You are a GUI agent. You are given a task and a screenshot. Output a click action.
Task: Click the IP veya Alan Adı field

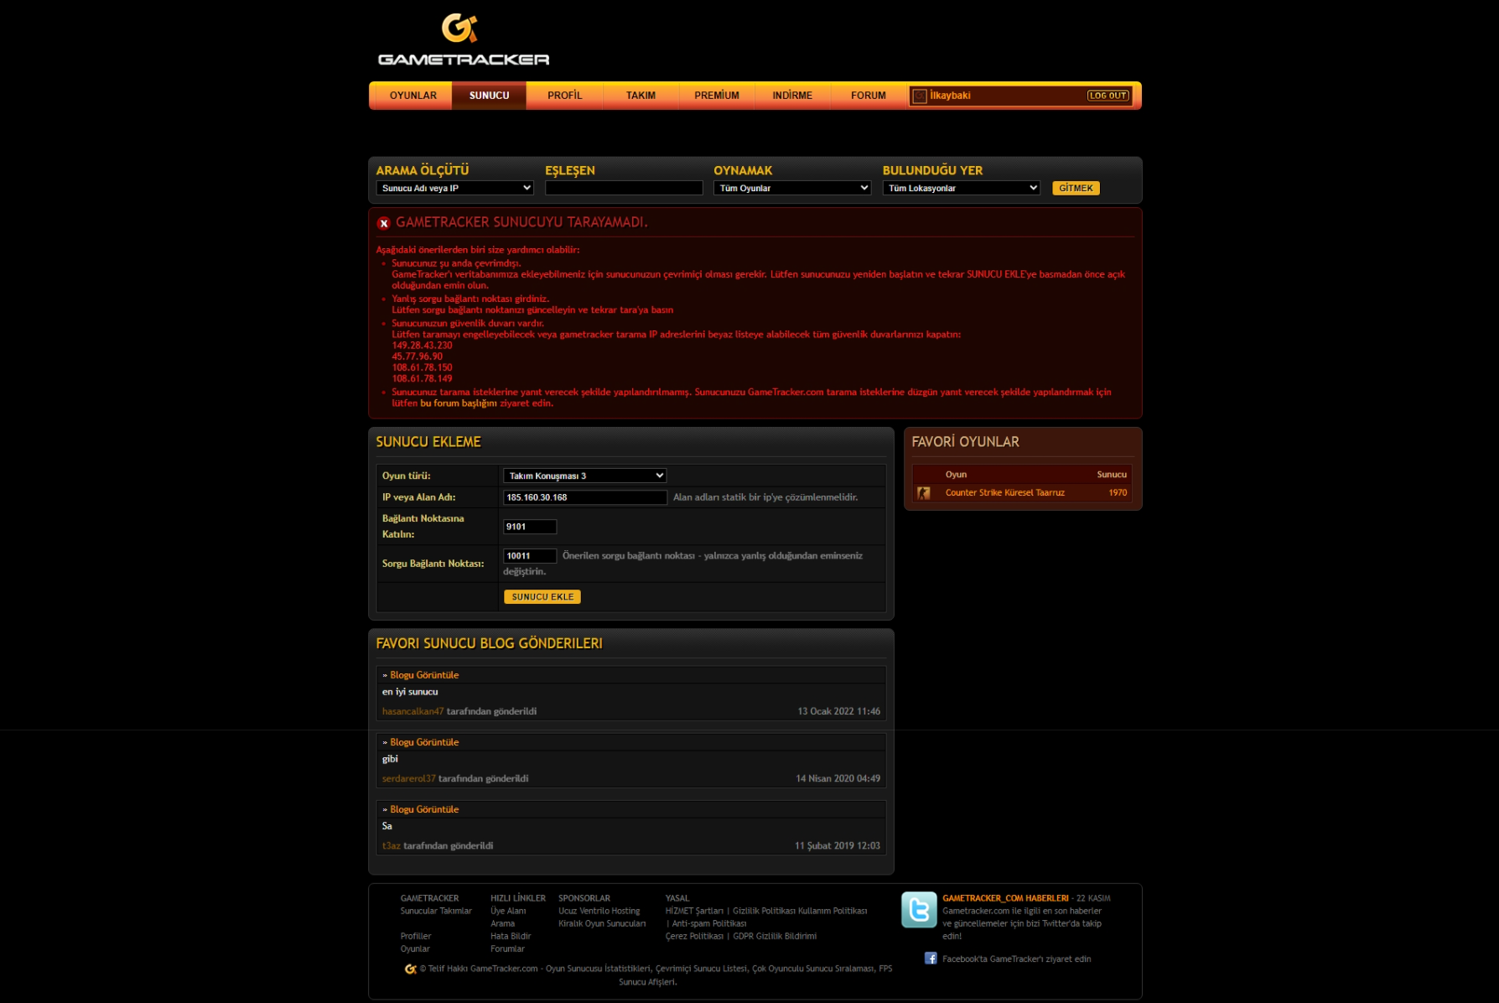(x=584, y=497)
